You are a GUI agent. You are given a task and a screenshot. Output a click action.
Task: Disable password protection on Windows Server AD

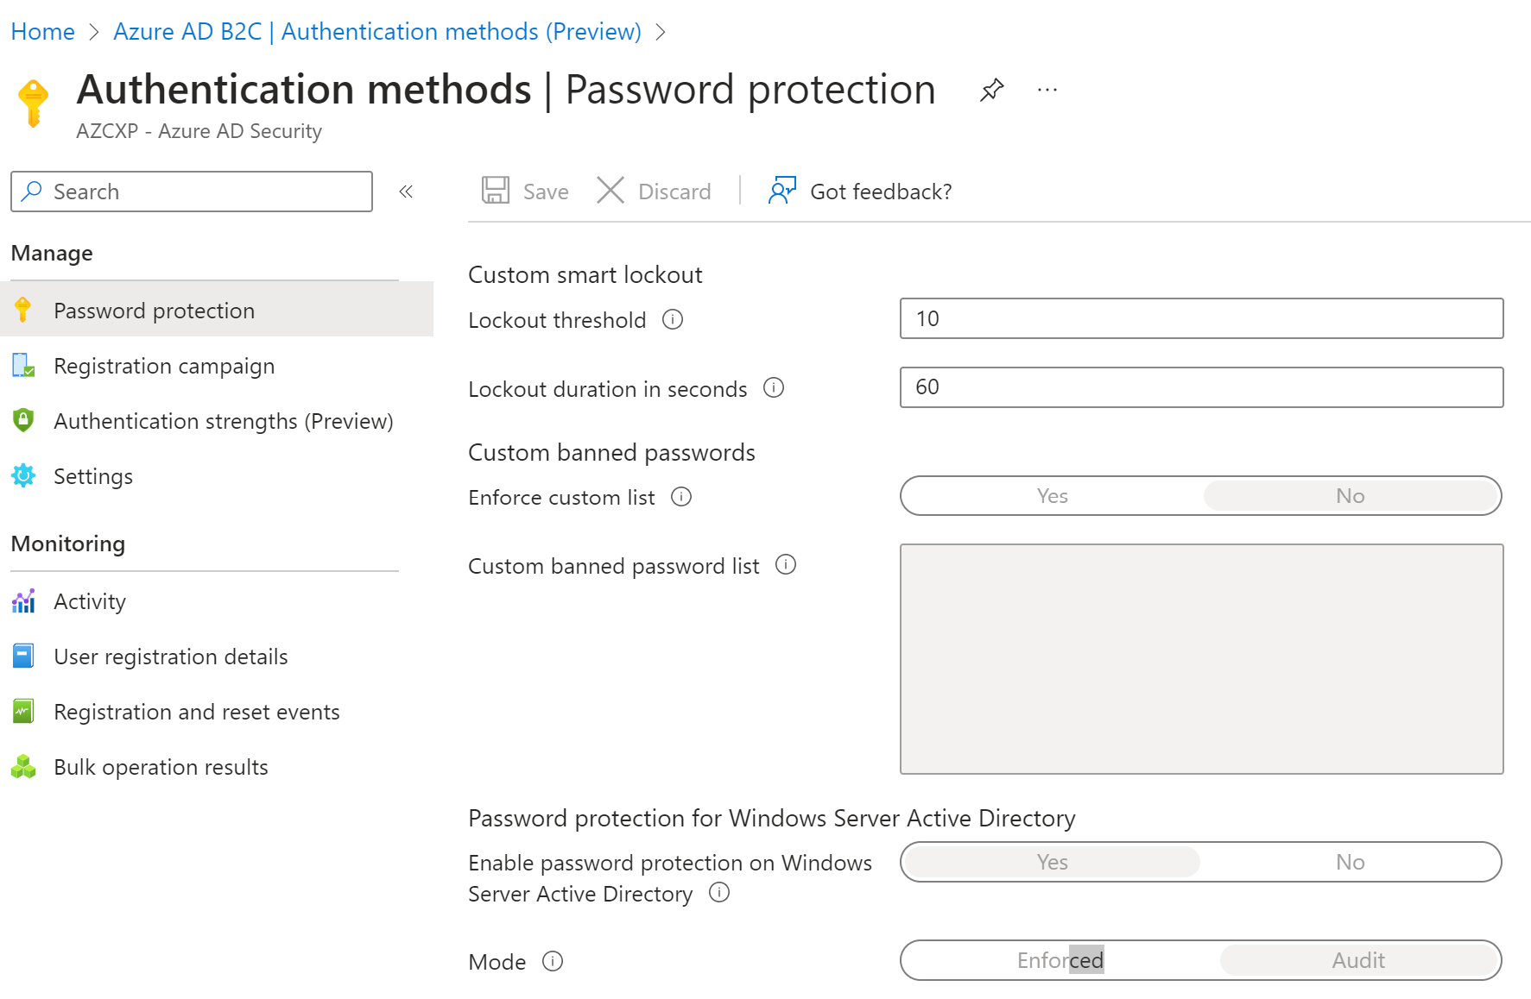coord(1350,862)
